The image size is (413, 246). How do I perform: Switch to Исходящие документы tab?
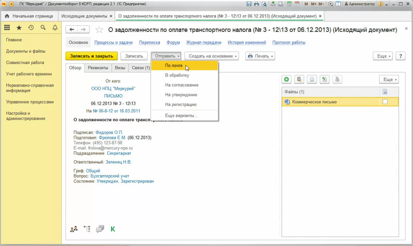[84, 16]
